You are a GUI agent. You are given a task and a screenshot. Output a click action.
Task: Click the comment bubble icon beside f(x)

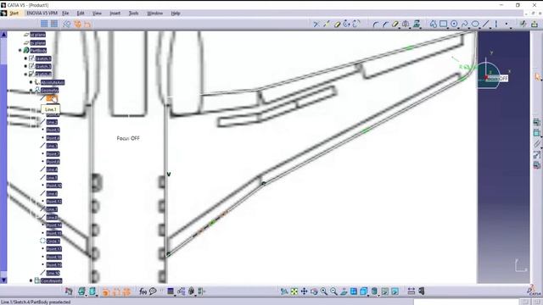tap(153, 291)
